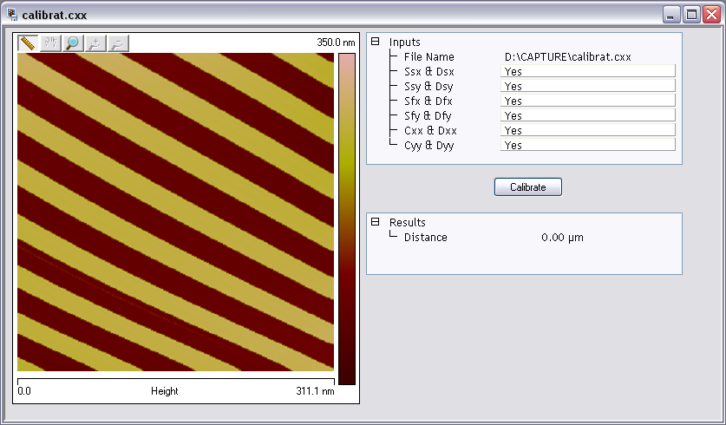
Task: Collapse the Inputs section
Action: point(375,42)
